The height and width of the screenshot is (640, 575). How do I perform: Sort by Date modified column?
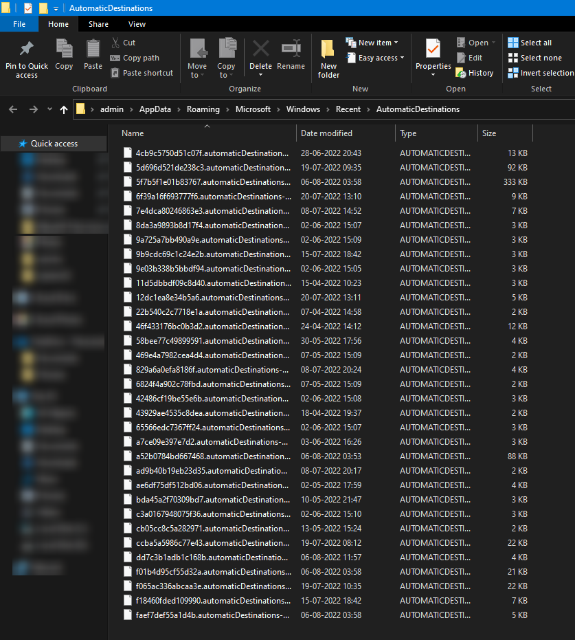[x=326, y=133]
